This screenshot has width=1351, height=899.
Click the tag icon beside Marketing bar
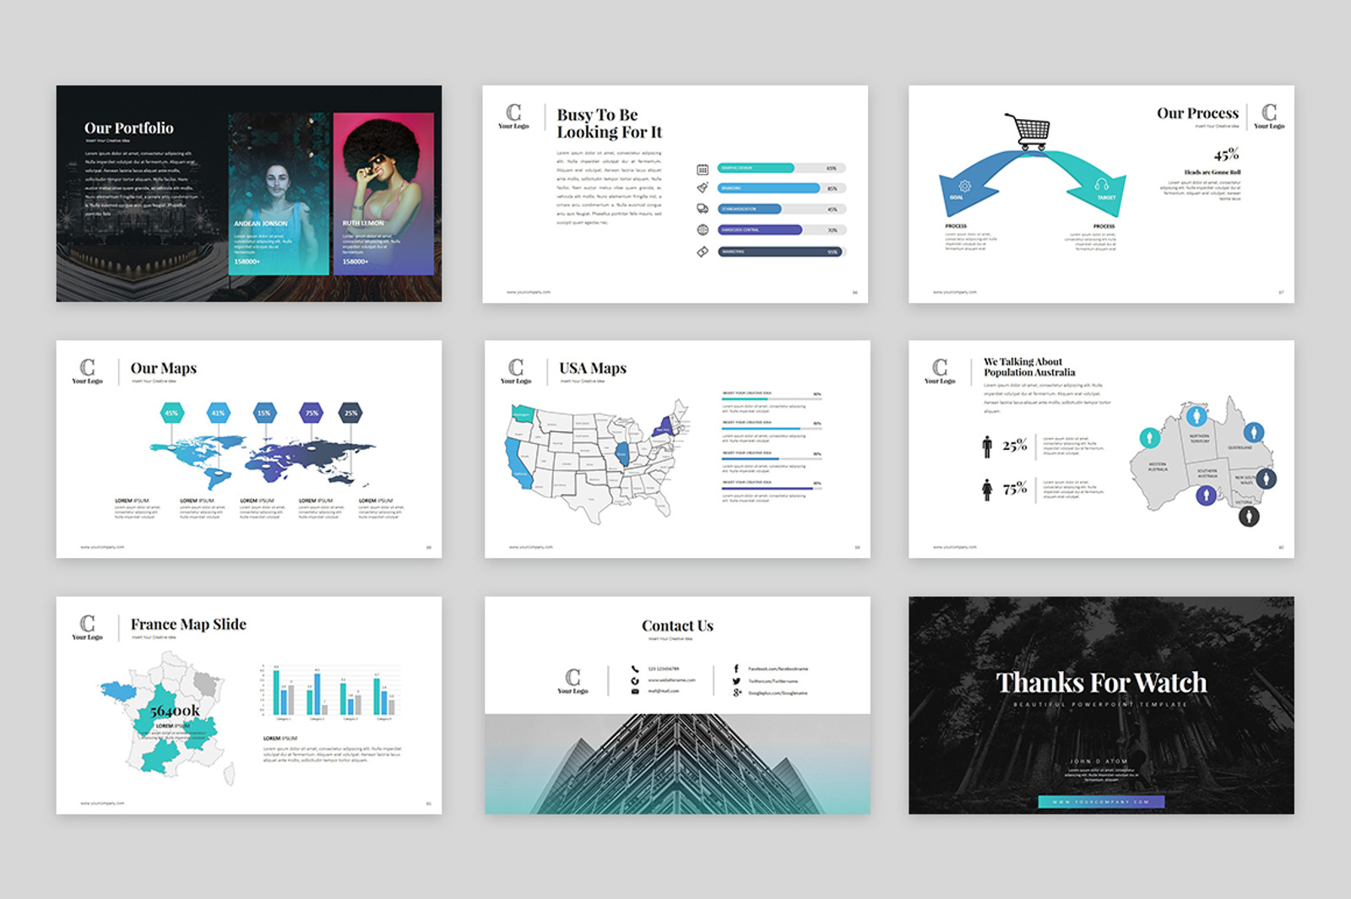click(x=703, y=252)
